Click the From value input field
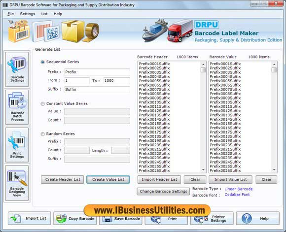 [x=77, y=81]
